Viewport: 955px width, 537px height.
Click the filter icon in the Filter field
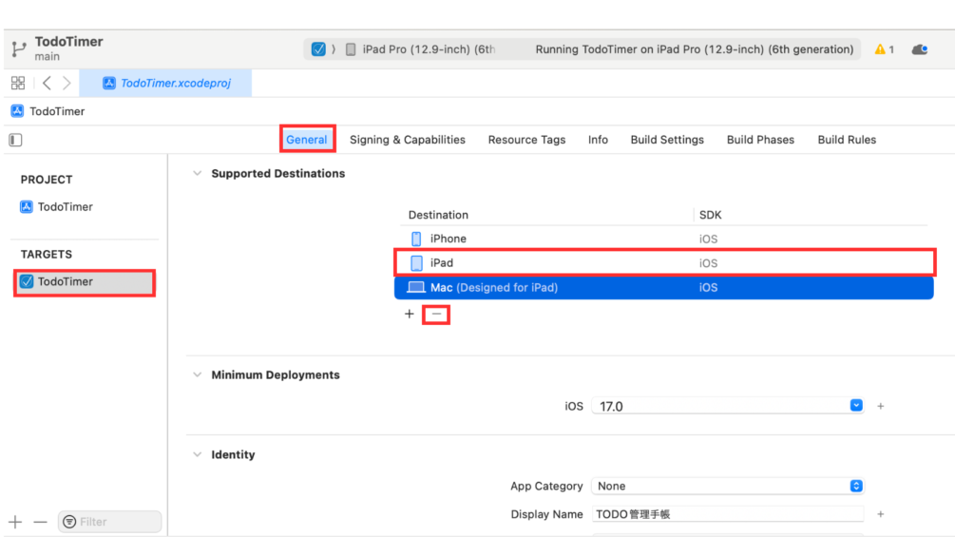[69, 522]
